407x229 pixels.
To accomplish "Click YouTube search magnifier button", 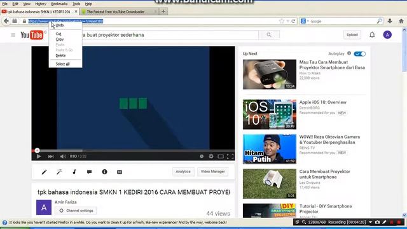I will pyautogui.click(x=269, y=35).
